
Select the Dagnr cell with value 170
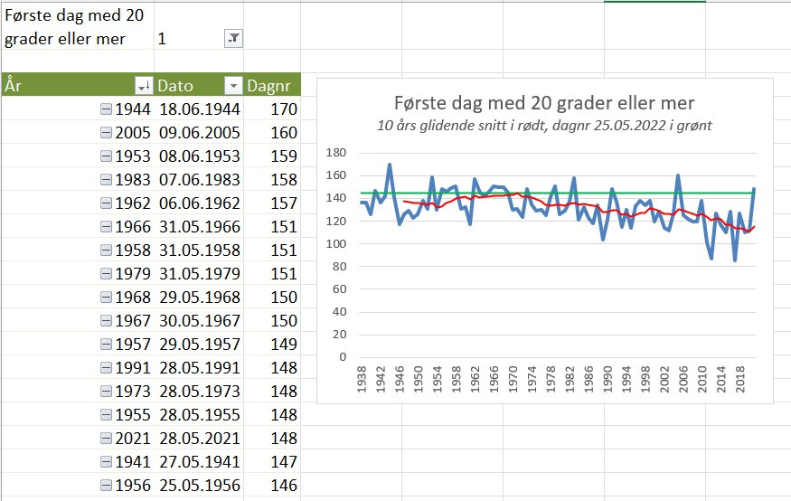272,109
